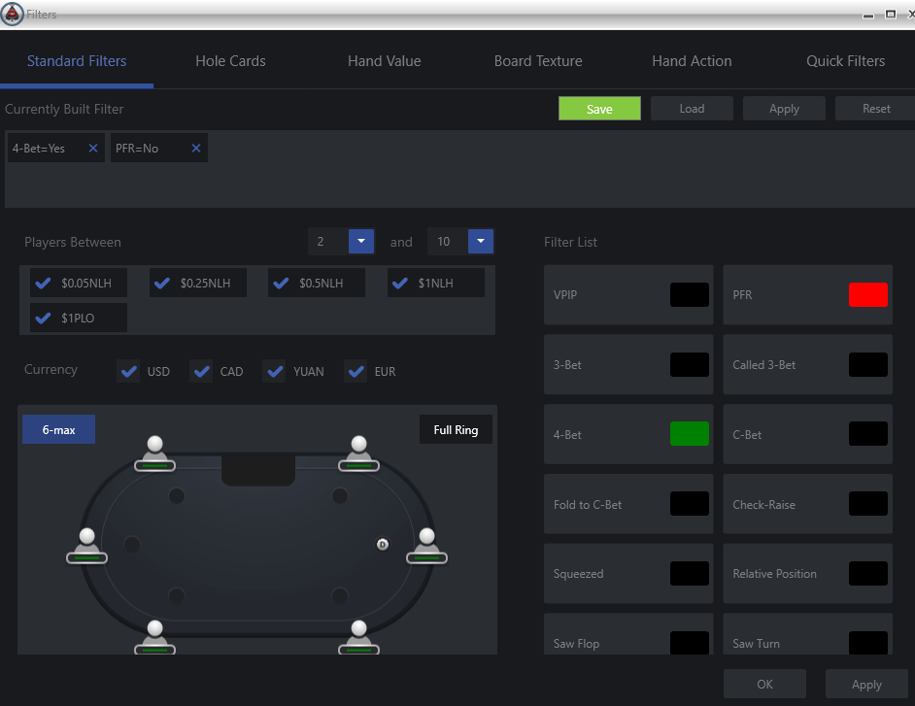Click the app logo in the title bar
Screen dimensions: 915x706
(12, 14)
